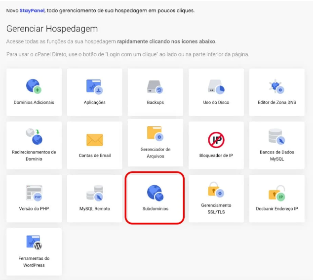The height and width of the screenshot is (280, 314).
Task: Open the Desbanir Endereço IP icon
Action: click(277, 193)
